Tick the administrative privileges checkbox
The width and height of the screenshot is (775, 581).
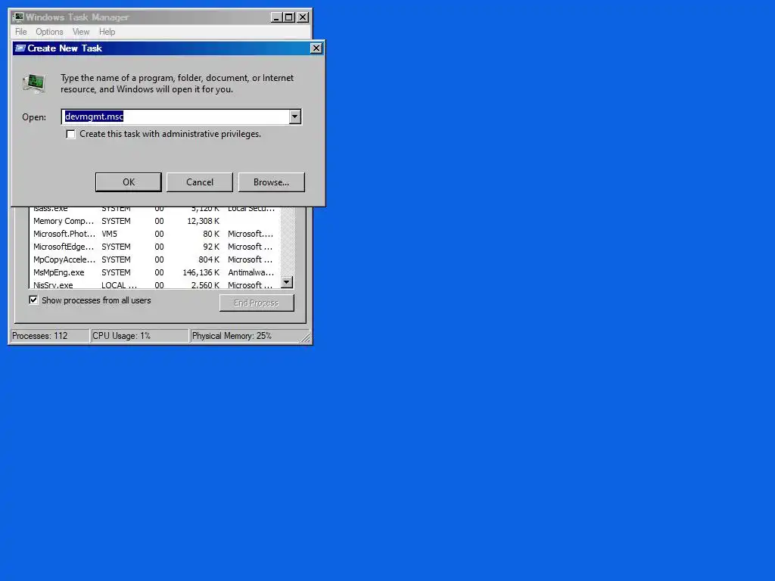pyautogui.click(x=70, y=135)
